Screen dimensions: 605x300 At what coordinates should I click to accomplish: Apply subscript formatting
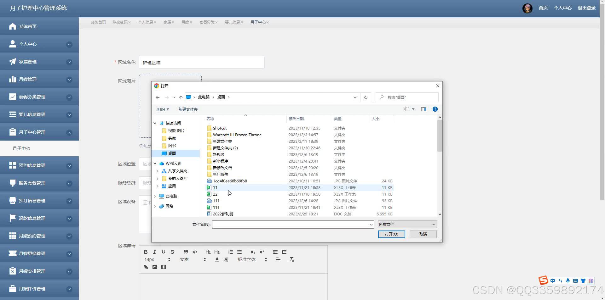pos(253,252)
